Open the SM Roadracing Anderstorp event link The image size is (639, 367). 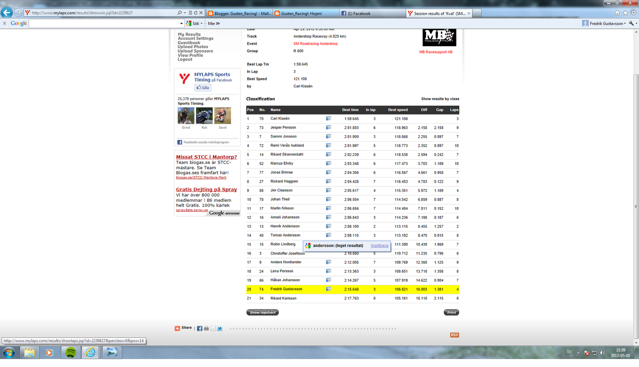[x=316, y=44]
